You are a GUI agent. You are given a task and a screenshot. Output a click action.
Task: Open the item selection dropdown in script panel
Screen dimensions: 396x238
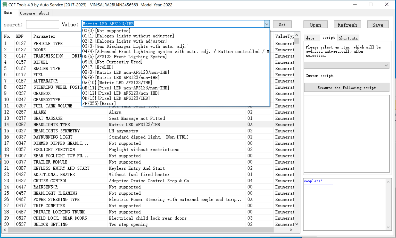tap(346, 65)
